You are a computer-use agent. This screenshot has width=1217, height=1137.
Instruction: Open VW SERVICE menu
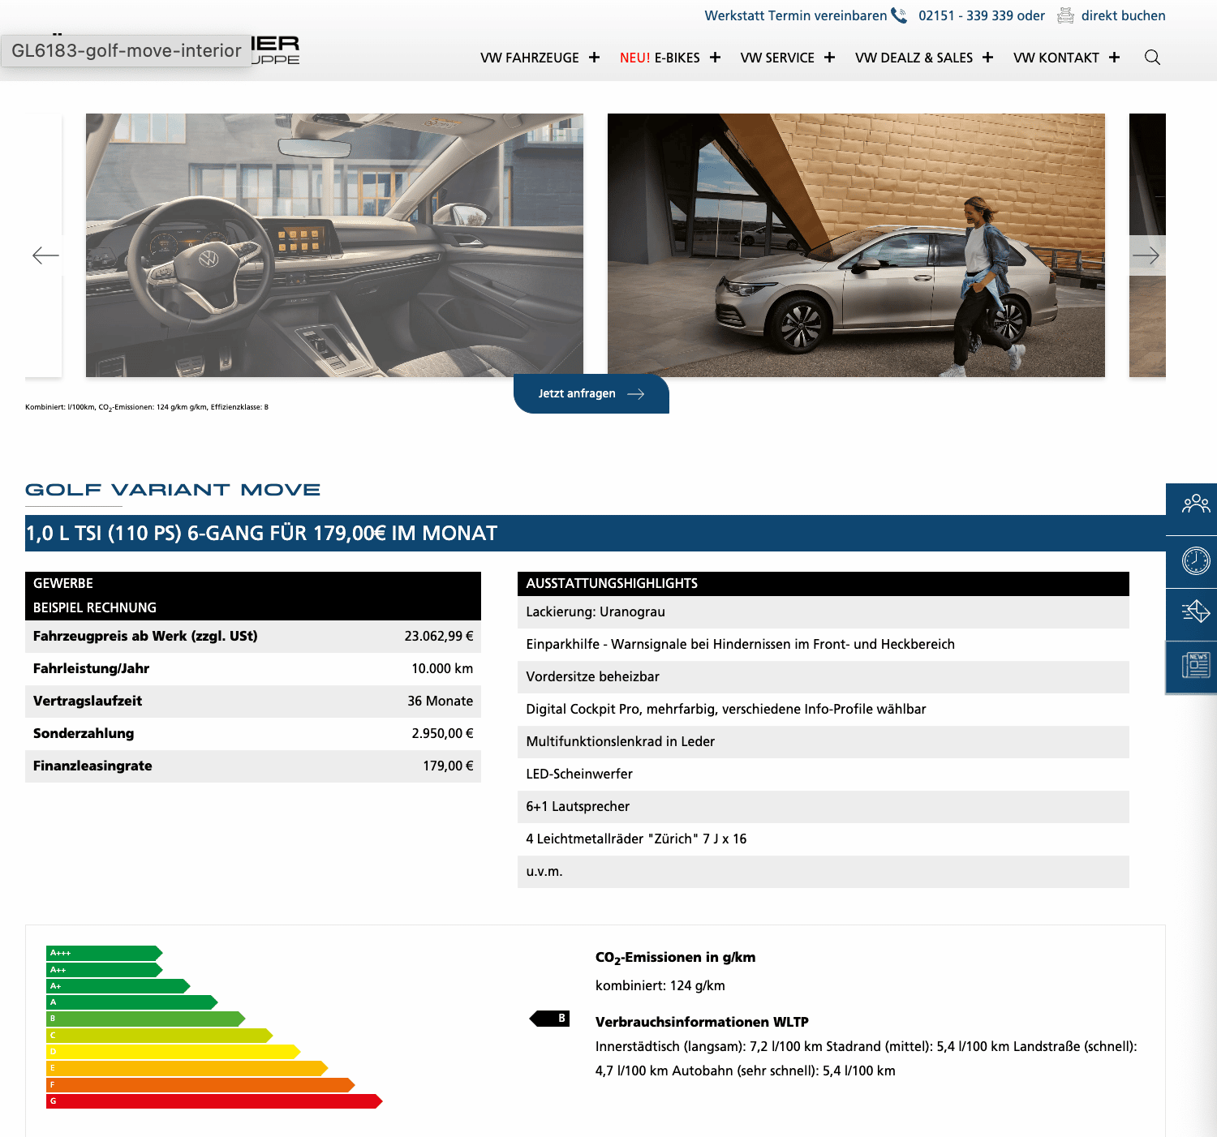[x=777, y=58]
